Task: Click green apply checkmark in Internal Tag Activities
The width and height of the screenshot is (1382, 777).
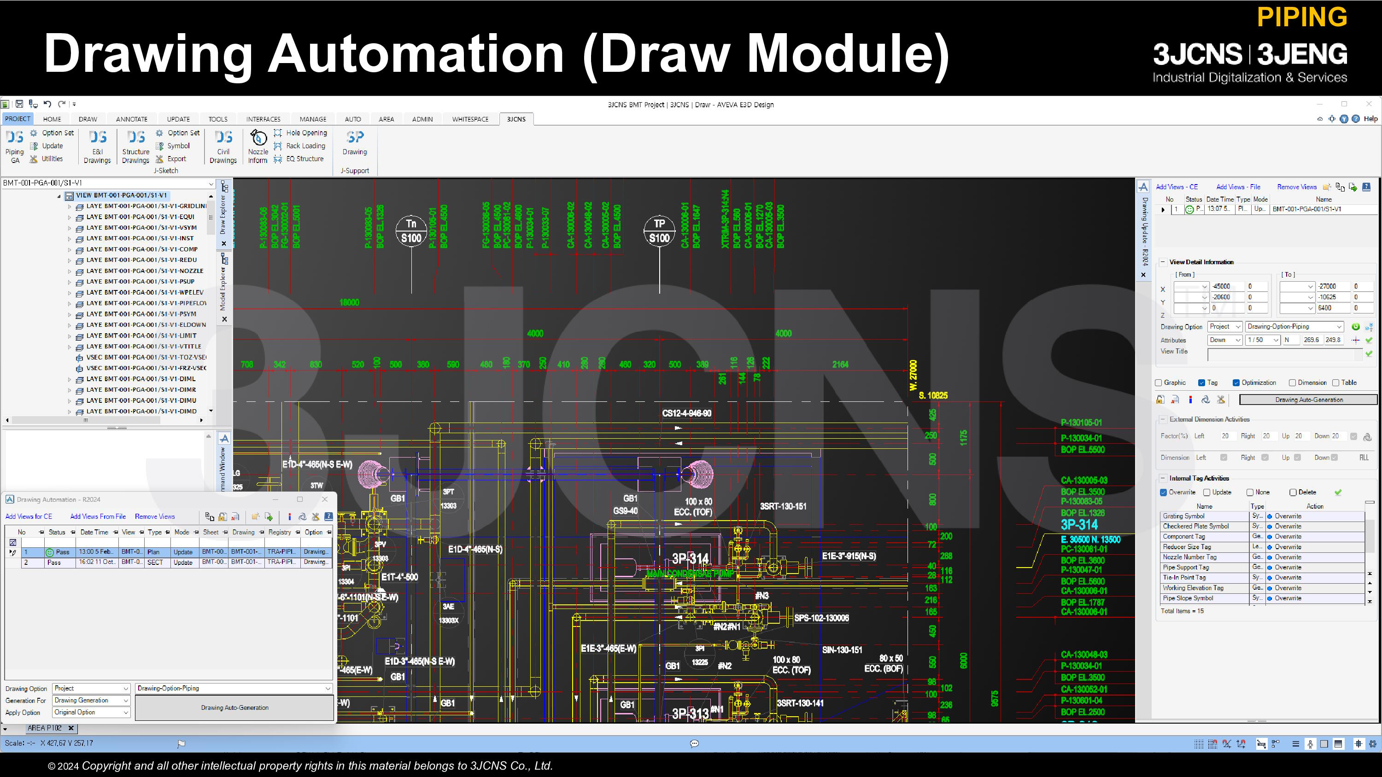Action: pyautogui.click(x=1338, y=492)
